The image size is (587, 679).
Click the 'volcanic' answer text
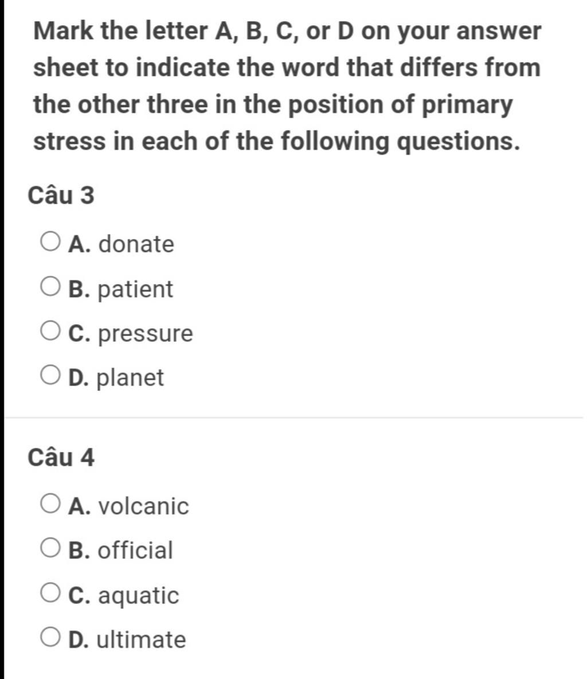click(144, 506)
